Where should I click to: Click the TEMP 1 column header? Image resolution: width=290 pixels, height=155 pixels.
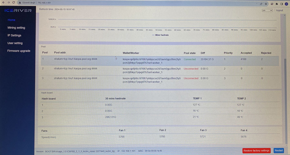[x=197, y=98]
